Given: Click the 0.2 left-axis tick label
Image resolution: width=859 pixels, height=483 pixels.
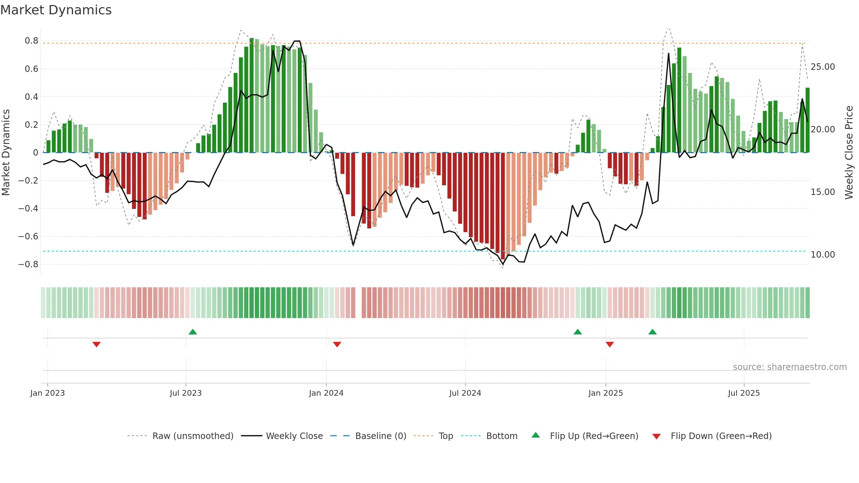Looking at the screenshot, I should [x=31, y=125].
